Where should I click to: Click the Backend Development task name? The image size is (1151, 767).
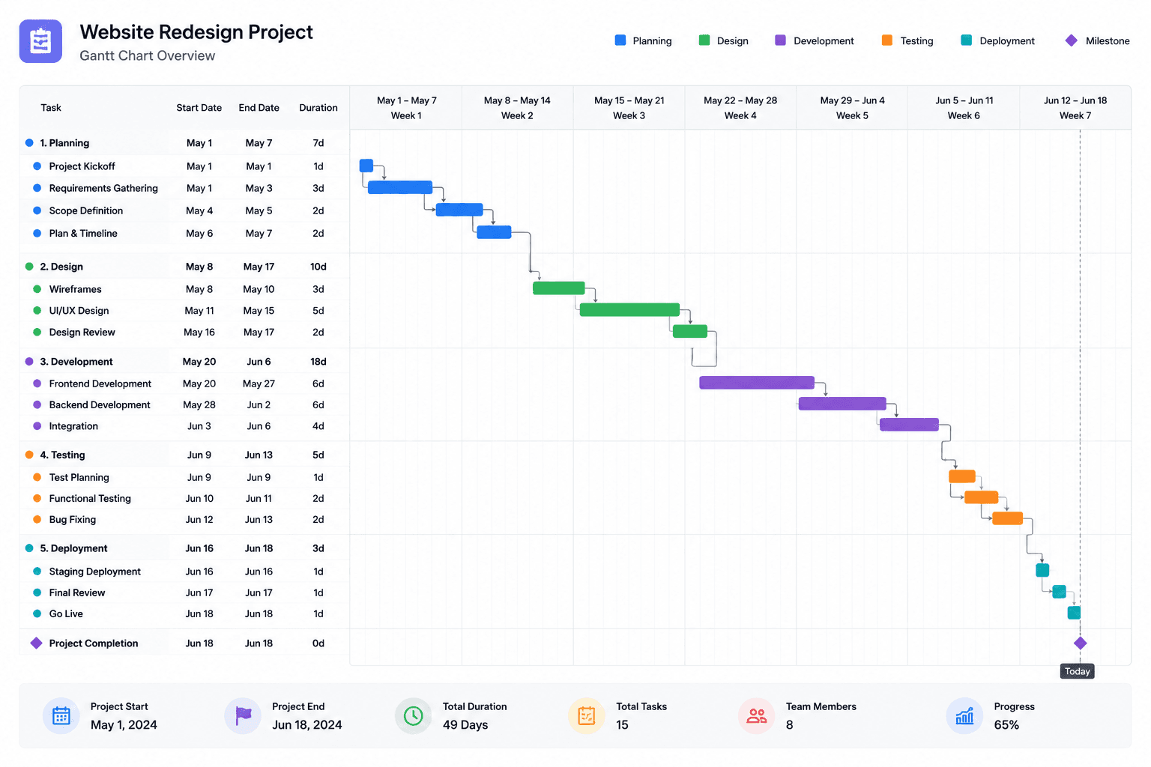pyautogui.click(x=100, y=404)
